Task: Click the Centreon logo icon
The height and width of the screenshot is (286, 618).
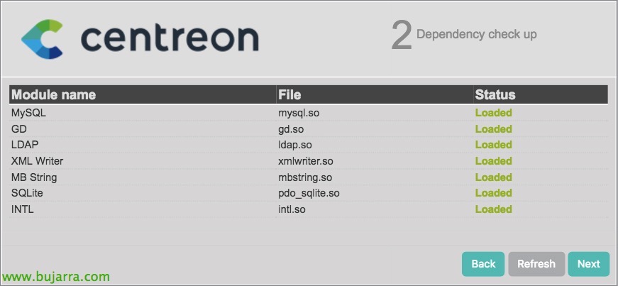Action: coord(42,39)
